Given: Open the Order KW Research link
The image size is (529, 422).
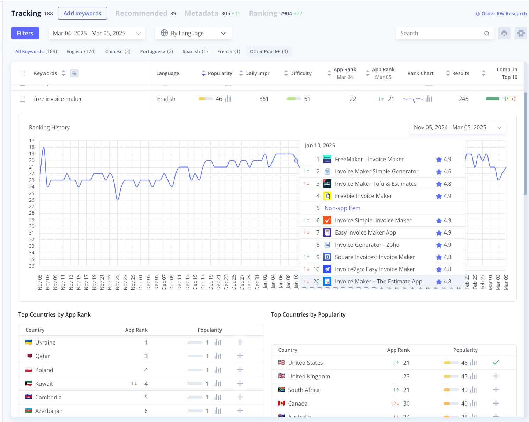Looking at the screenshot, I should (501, 14).
